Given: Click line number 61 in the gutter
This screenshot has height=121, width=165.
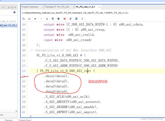Looking at the screenshot, I should [x=24, y=112].
